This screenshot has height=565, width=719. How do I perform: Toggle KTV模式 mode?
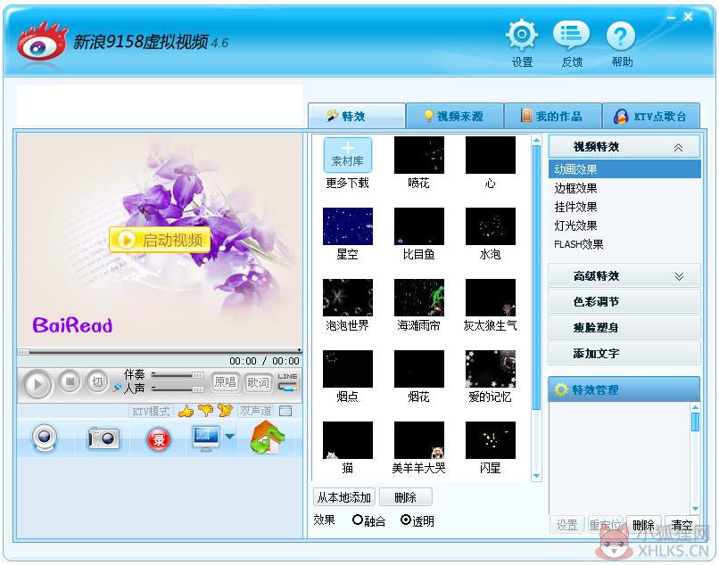click(x=151, y=411)
